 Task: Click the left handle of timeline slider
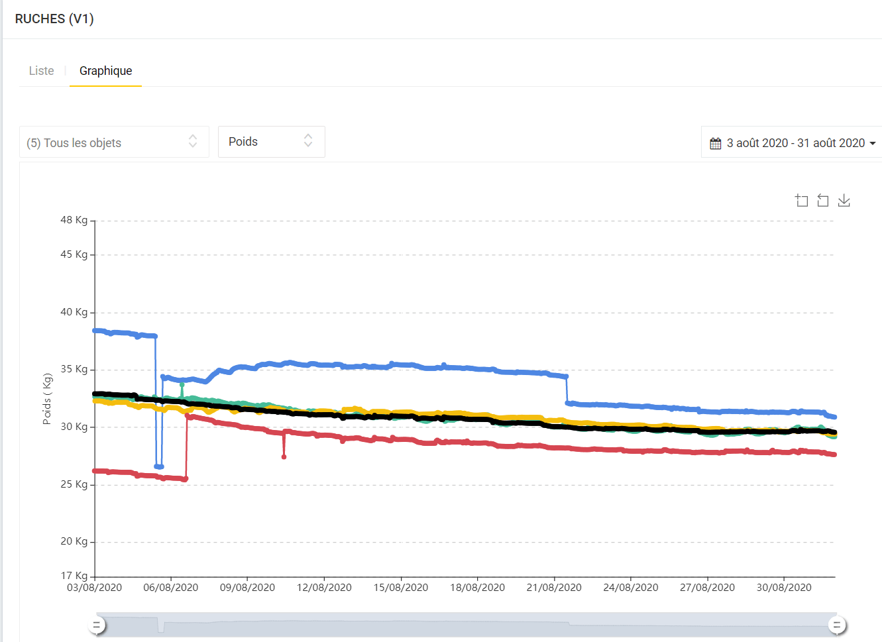(x=97, y=625)
